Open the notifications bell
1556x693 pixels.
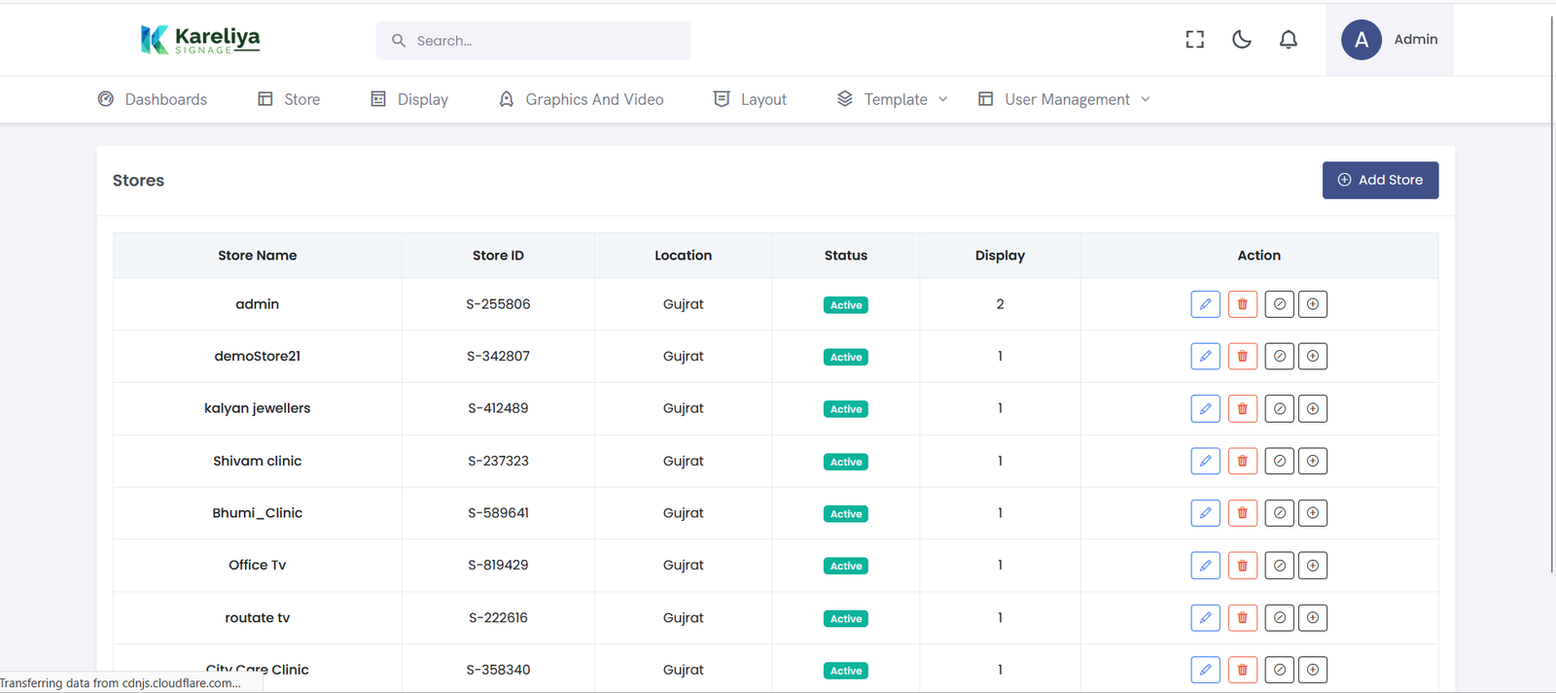[1289, 39]
